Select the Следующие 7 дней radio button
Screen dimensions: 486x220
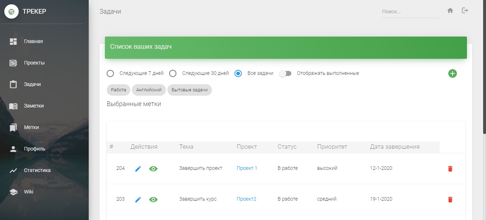[x=110, y=73]
